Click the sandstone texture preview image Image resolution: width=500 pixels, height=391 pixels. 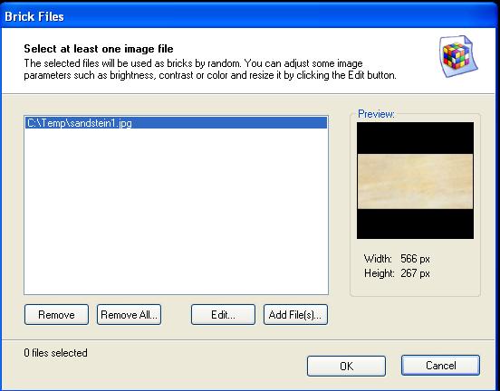pyautogui.click(x=415, y=181)
